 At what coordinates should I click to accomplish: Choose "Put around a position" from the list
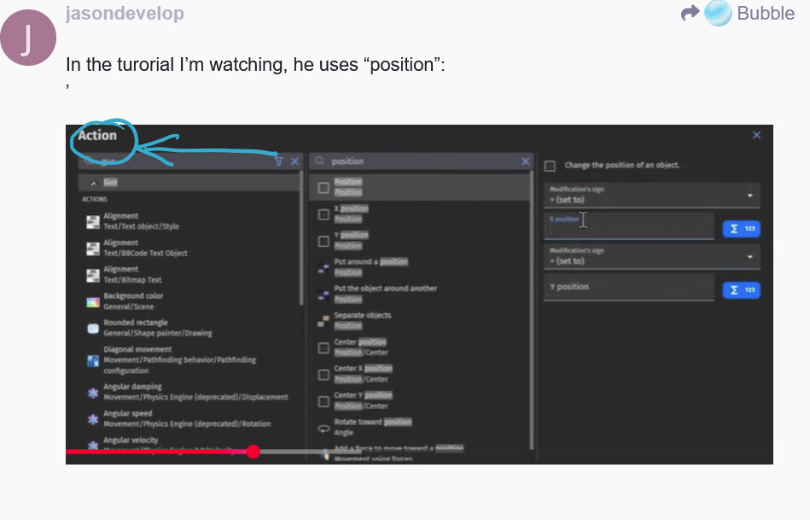(x=370, y=266)
